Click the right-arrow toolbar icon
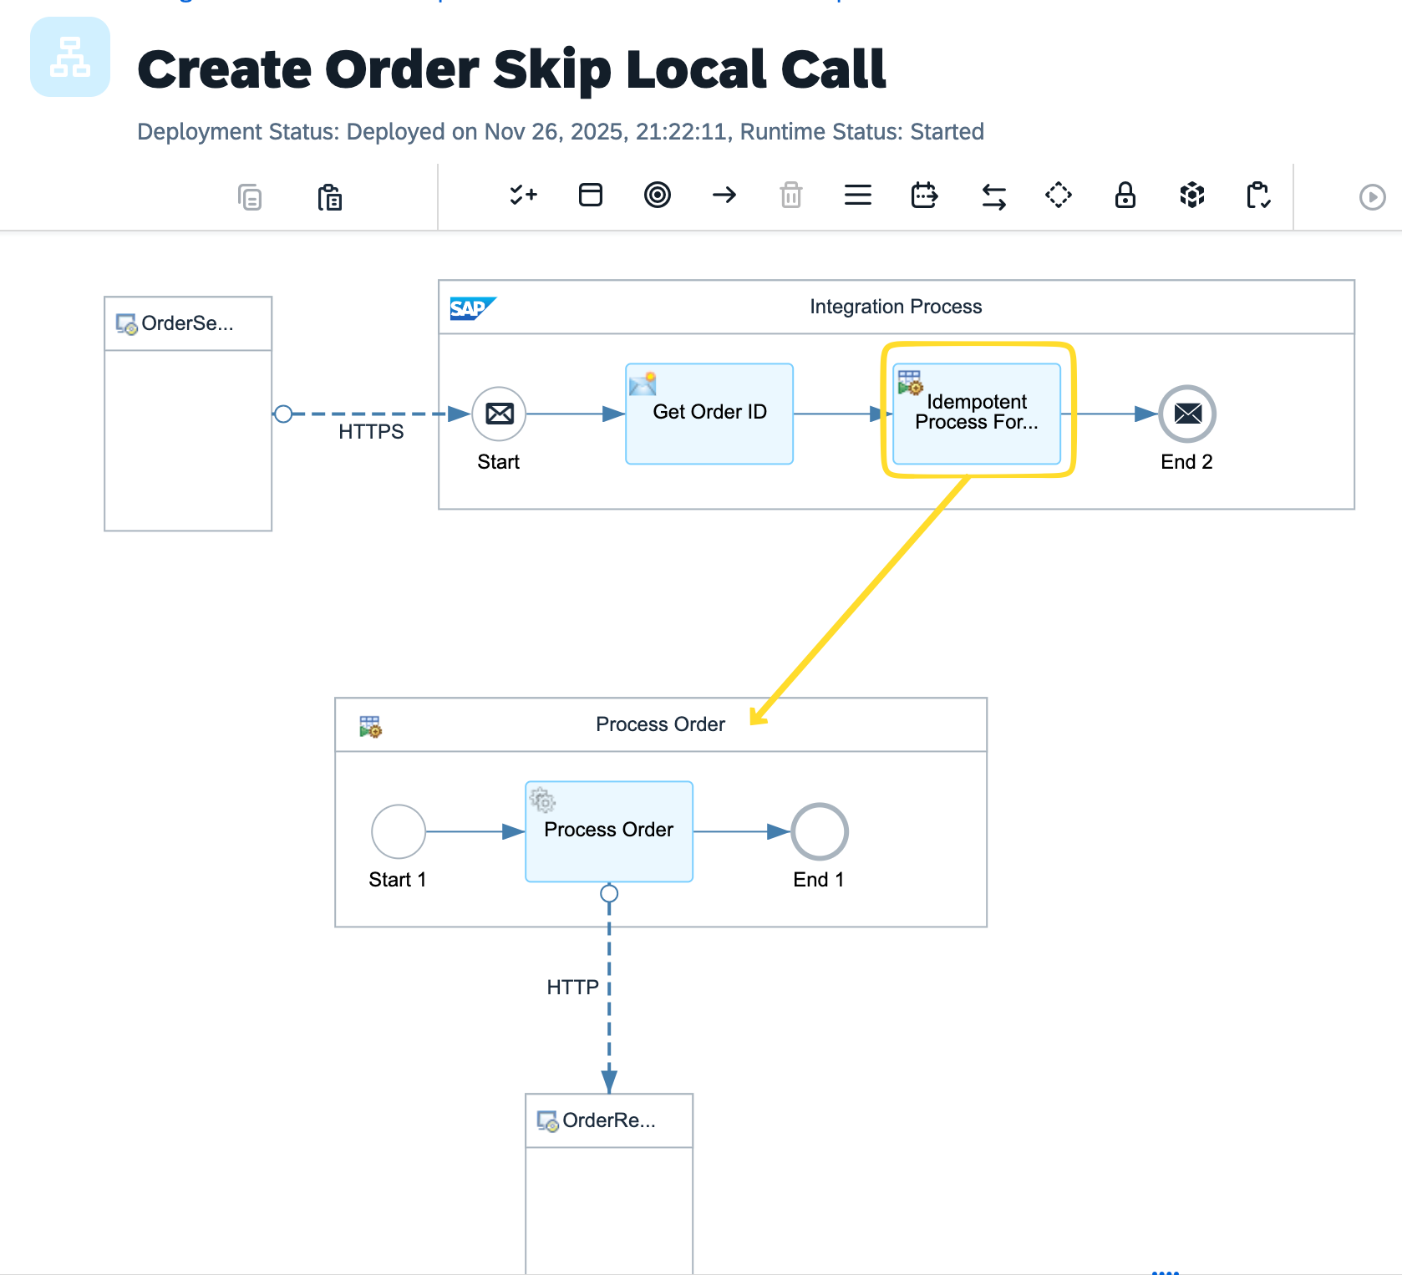This screenshot has height=1275, width=1402. 725,196
